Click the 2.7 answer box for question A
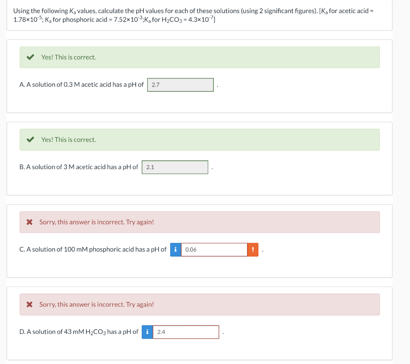Screen dimensions: 410x364 [x=180, y=85]
